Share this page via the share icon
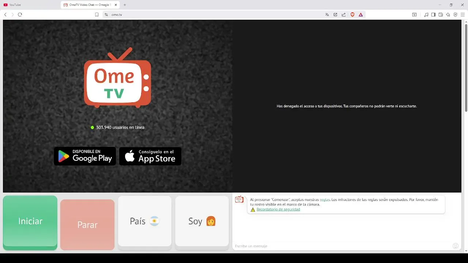Viewport: 468px width, 263px height. point(344,15)
